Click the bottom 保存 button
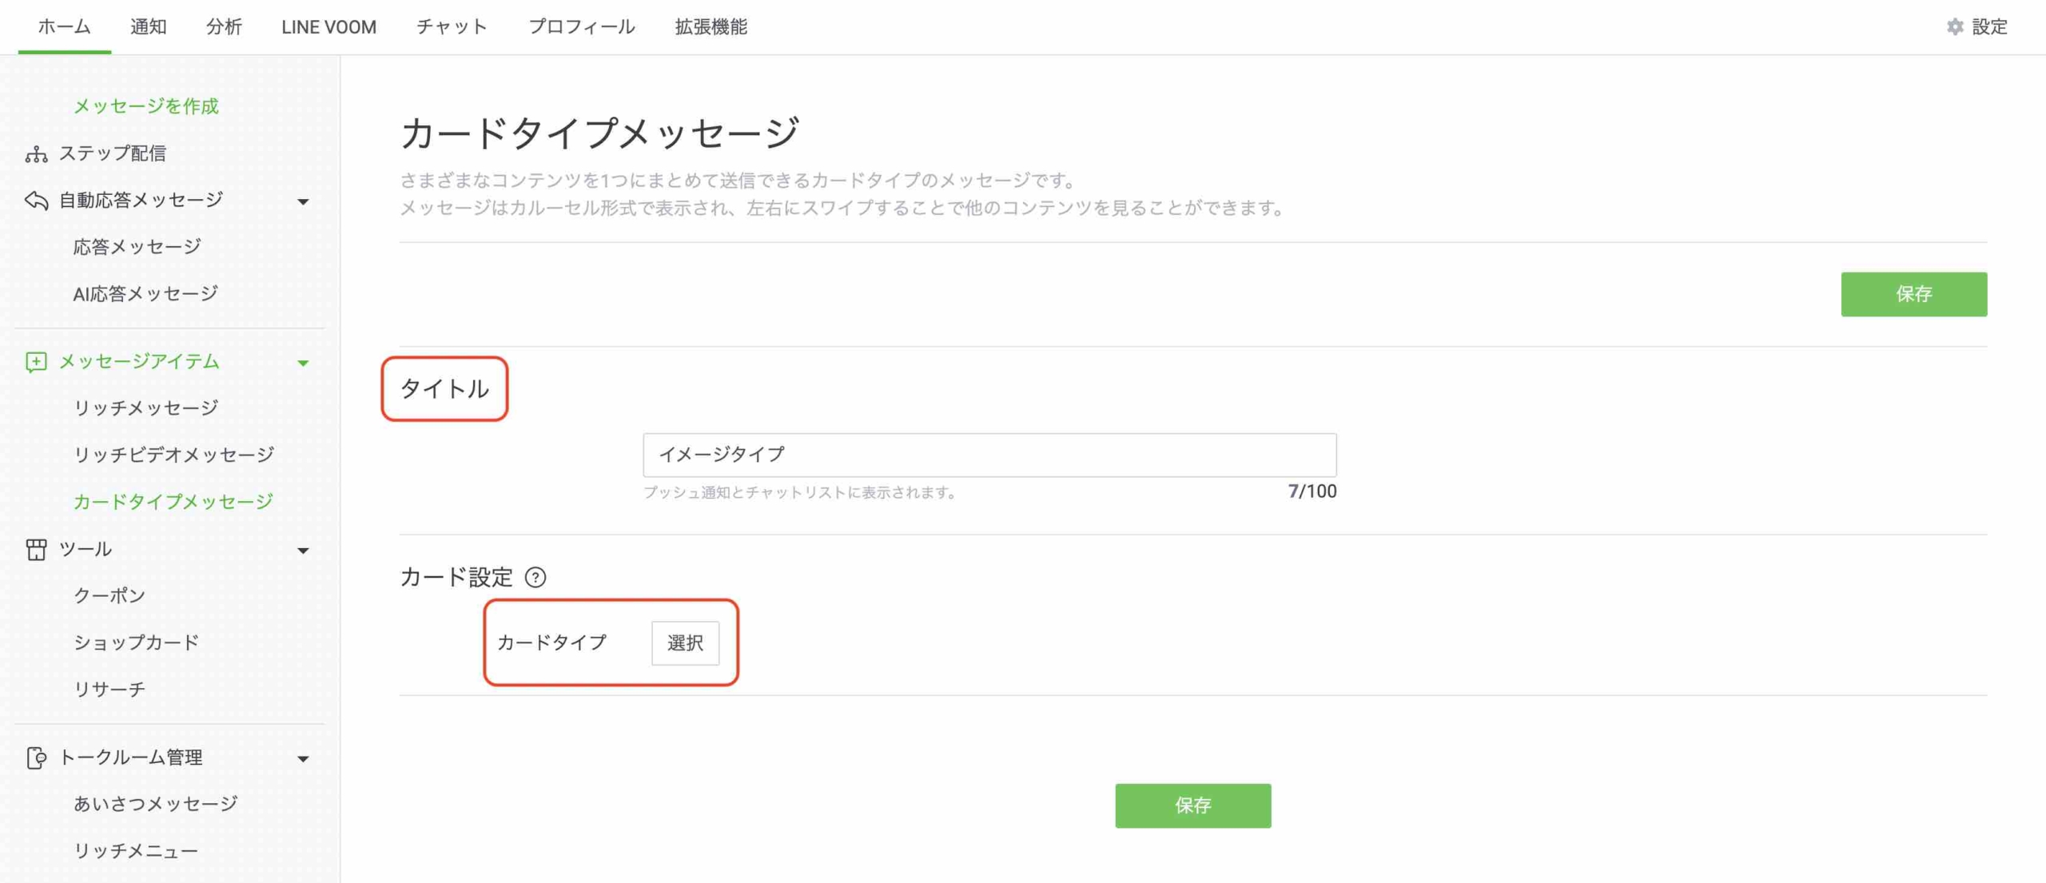 click(x=1192, y=805)
